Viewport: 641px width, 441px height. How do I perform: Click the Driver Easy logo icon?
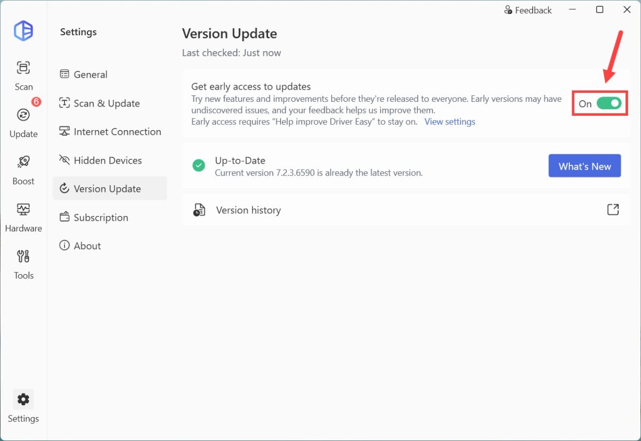24,31
